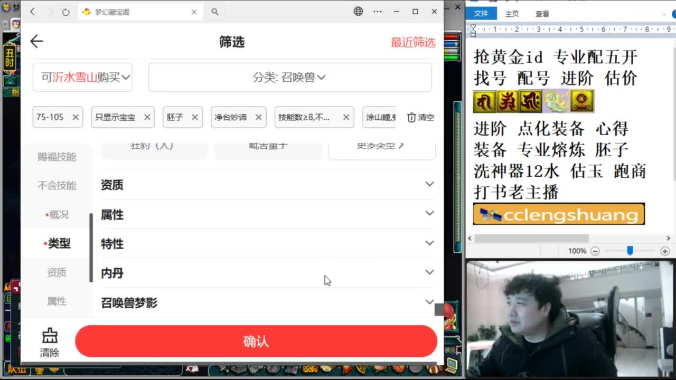The image size is (676, 380).
Task: Click the round red emblem icon in the document
Action: tap(581, 101)
